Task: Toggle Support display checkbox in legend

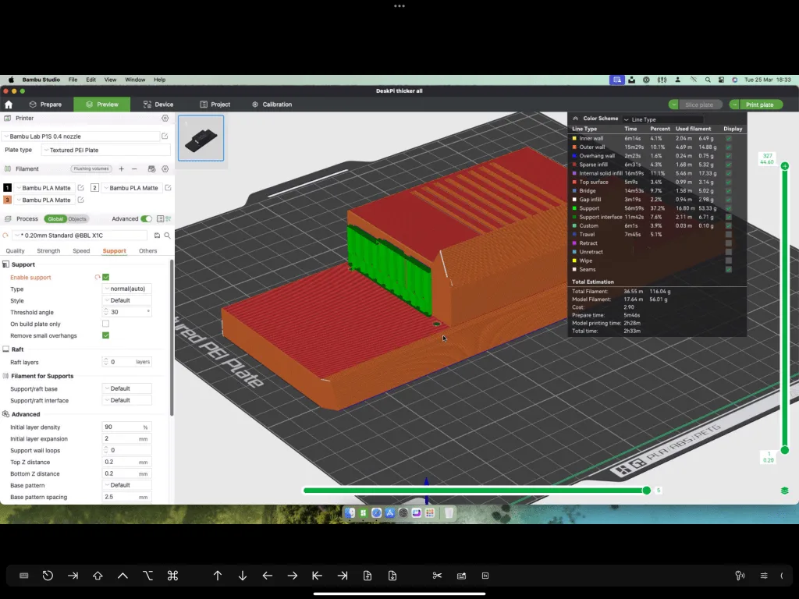Action: tap(729, 207)
